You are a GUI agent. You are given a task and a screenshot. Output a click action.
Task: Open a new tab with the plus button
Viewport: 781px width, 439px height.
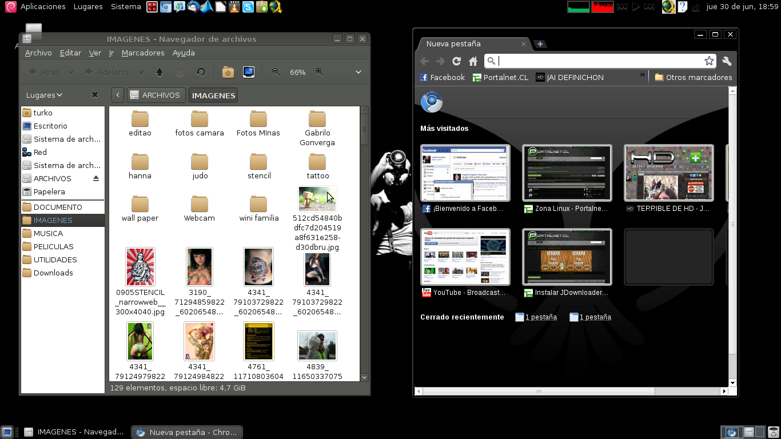pyautogui.click(x=540, y=44)
